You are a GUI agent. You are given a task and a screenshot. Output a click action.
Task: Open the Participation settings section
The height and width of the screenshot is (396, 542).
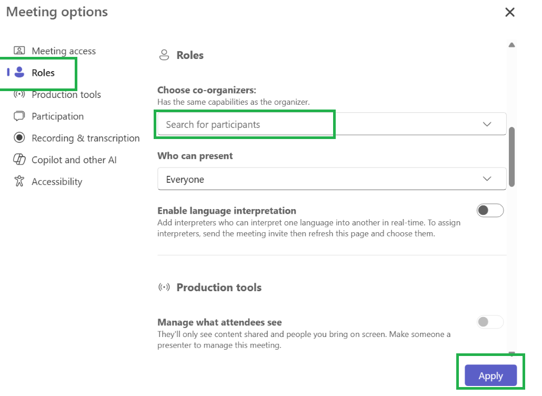[x=58, y=116]
